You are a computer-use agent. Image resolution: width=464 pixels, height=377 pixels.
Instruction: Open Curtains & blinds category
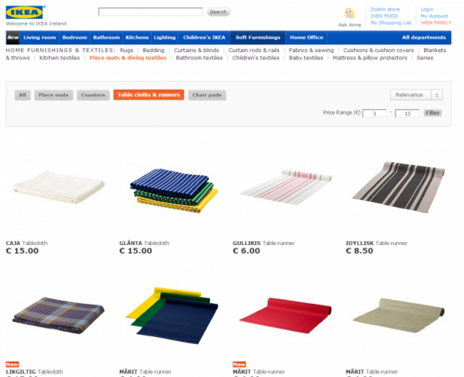[196, 50]
